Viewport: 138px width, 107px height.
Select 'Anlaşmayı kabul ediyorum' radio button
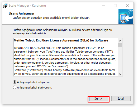tap(15, 82)
